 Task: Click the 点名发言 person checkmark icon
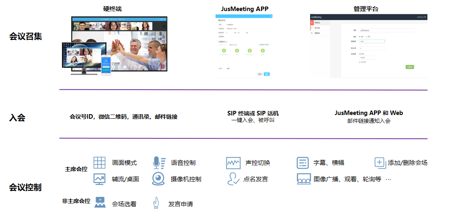(x=233, y=179)
